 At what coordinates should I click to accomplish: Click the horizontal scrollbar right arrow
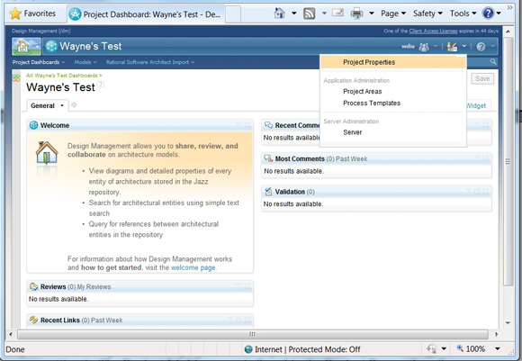click(497, 334)
